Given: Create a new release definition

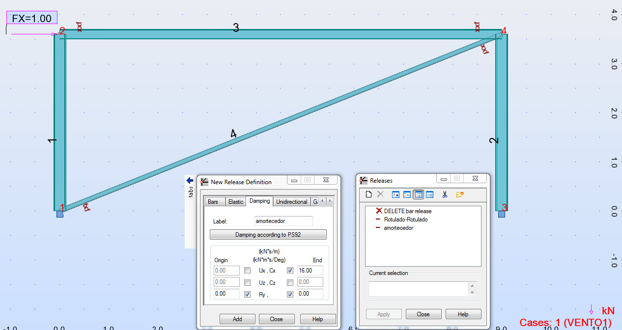Looking at the screenshot, I should click(368, 194).
